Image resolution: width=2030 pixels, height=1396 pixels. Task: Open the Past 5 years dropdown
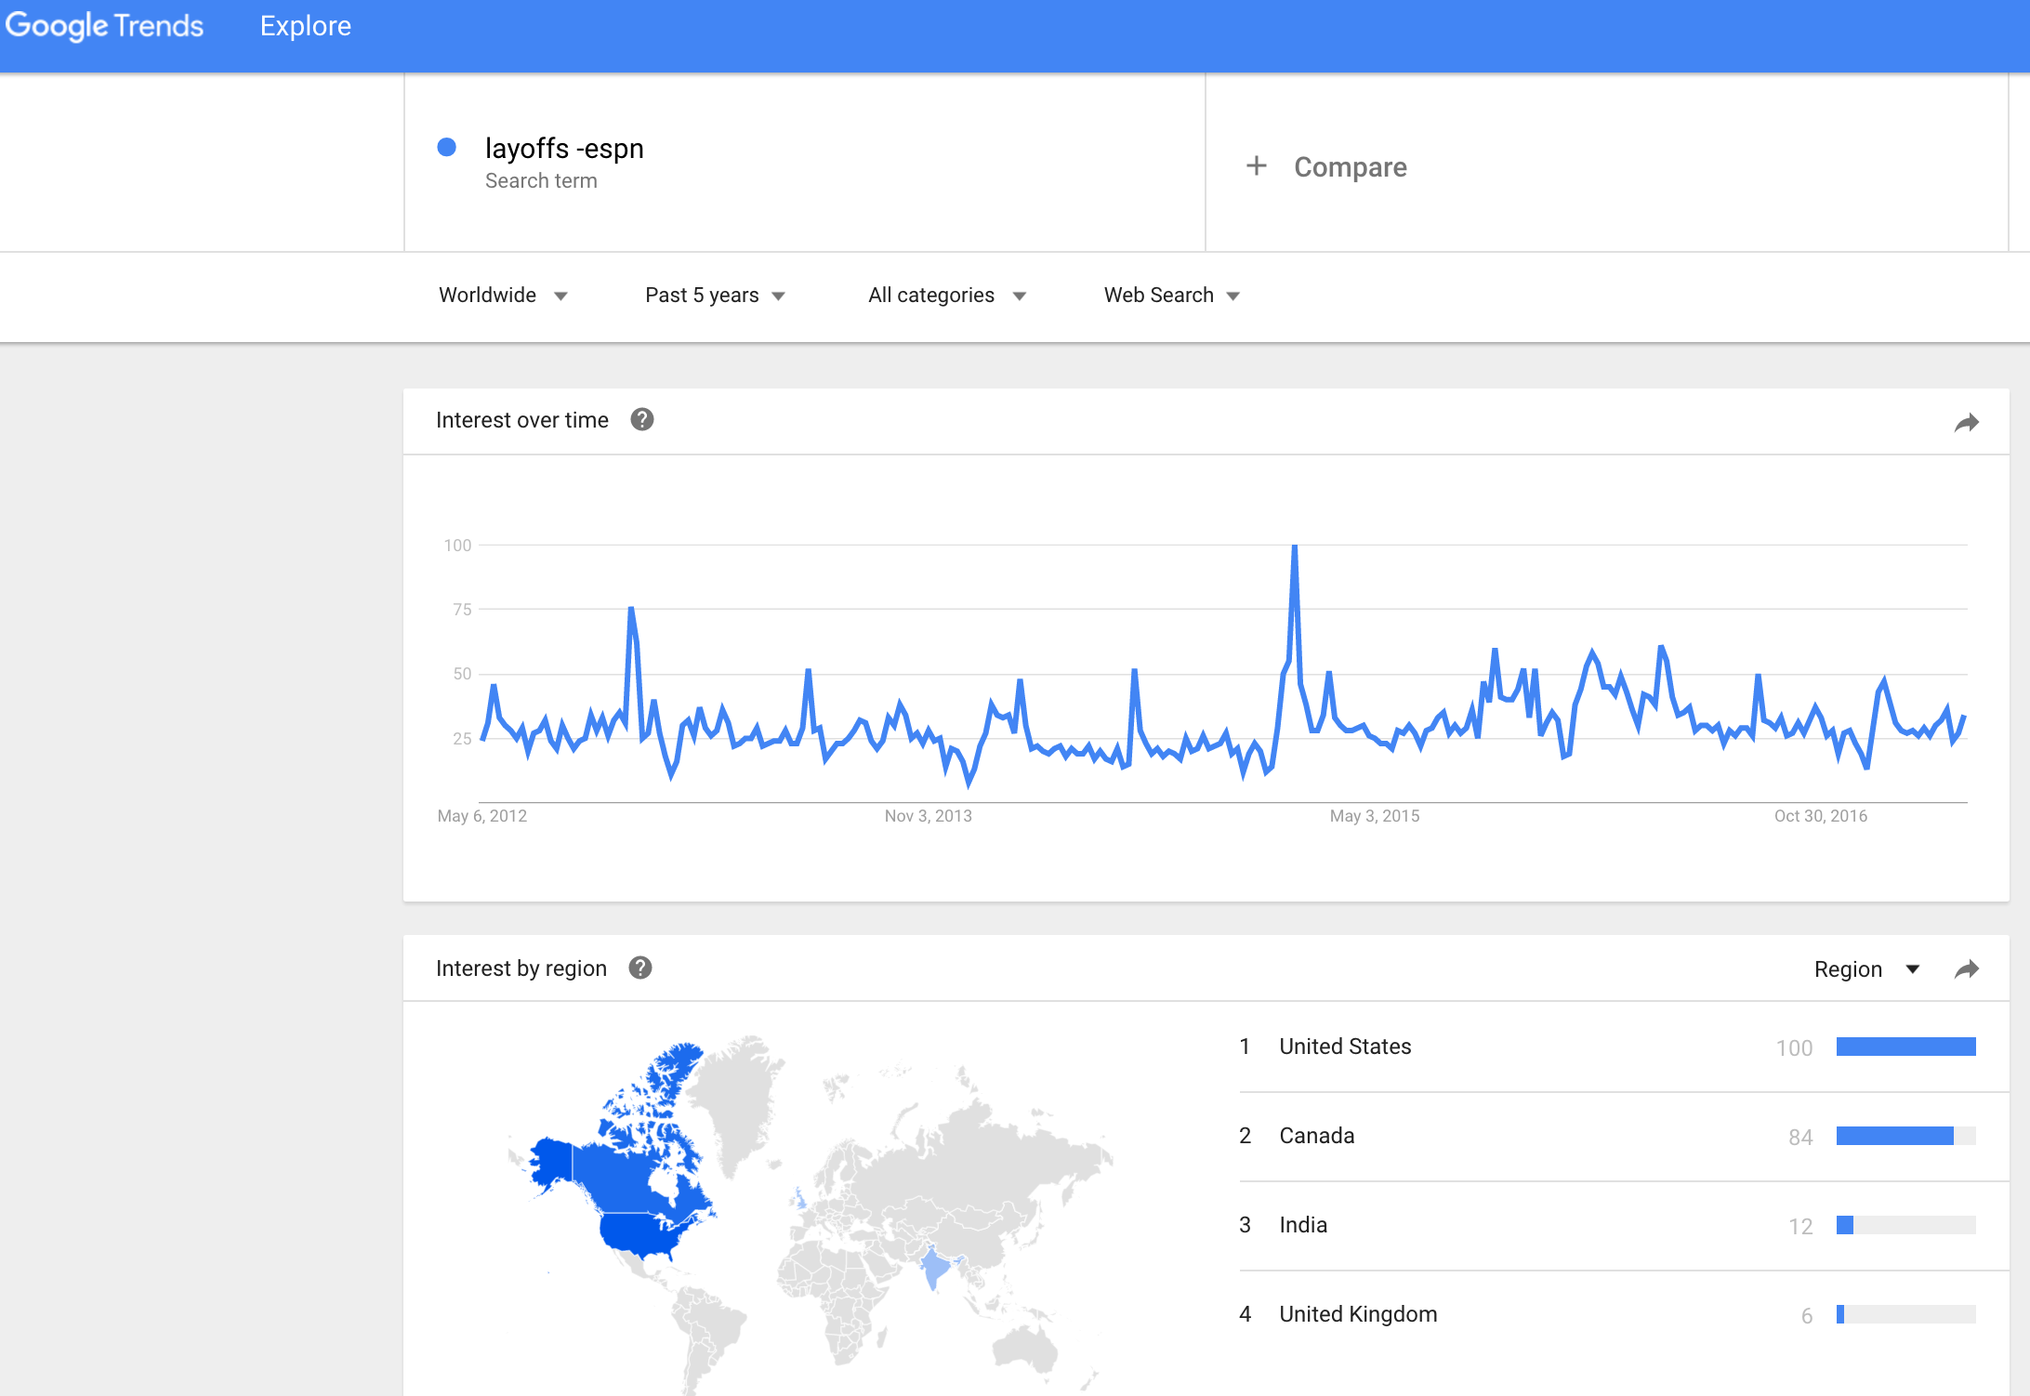714,296
